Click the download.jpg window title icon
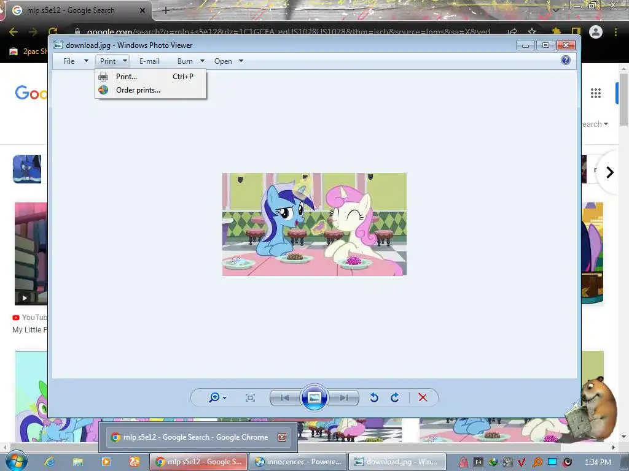Screen dimensions: 629x471 coord(58,45)
